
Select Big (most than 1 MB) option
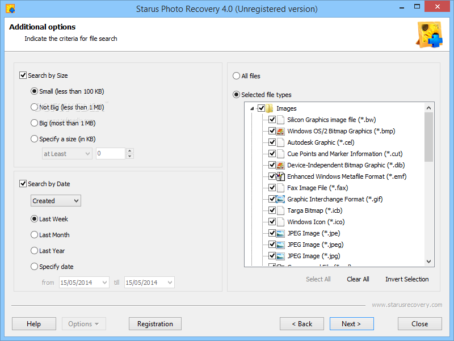[34, 123]
